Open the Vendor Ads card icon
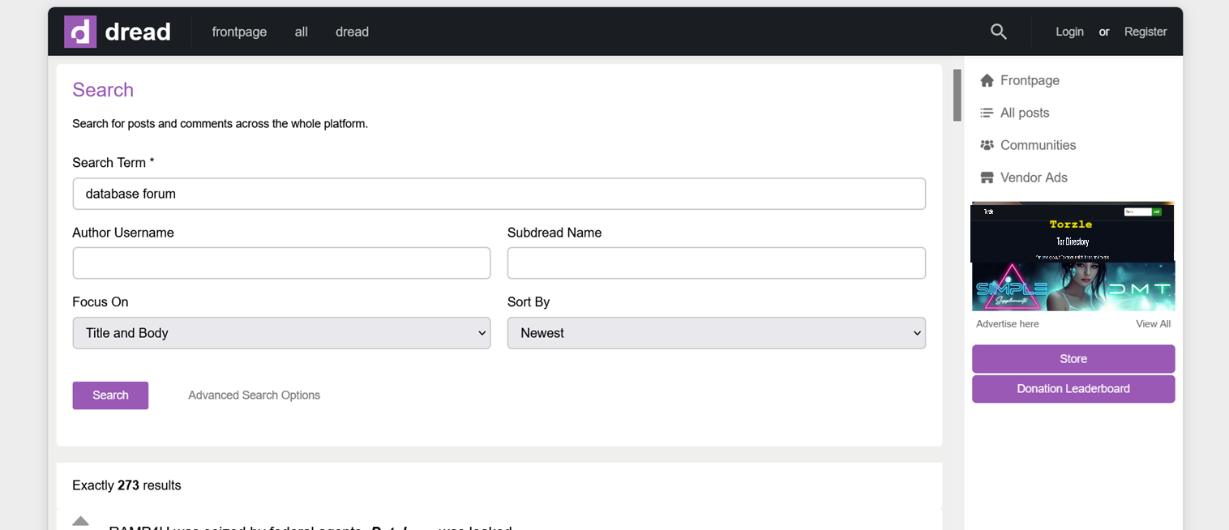The height and width of the screenshot is (530, 1229). click(x=987, y=177)
